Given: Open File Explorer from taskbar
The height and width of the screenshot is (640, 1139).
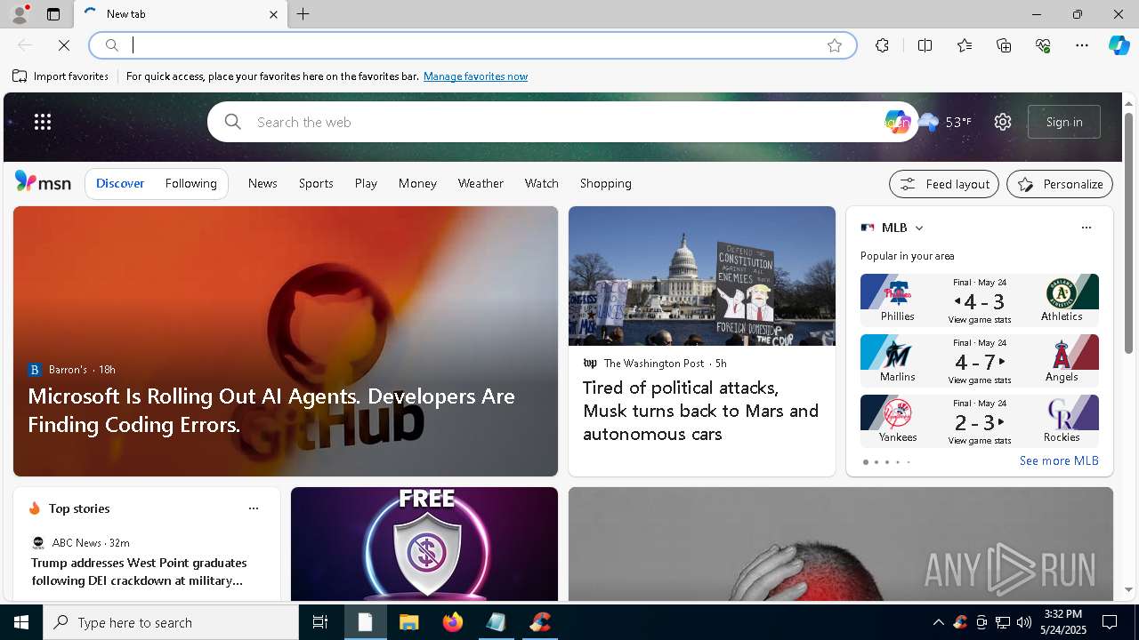Looking at the screenshot, I should [408, 622].
